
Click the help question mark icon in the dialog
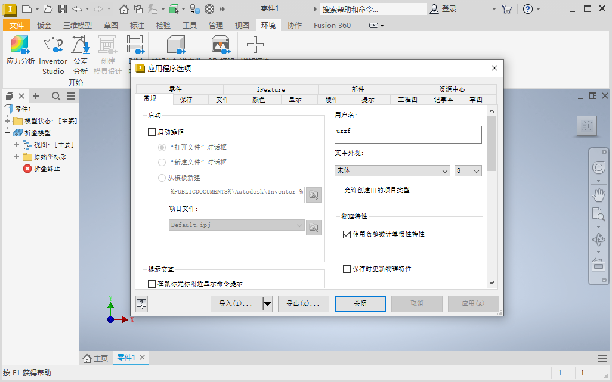coord(141,303)
